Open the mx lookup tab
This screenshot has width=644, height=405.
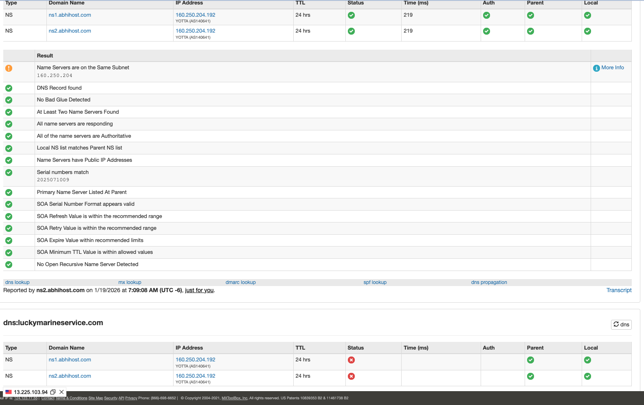(130, 282)
